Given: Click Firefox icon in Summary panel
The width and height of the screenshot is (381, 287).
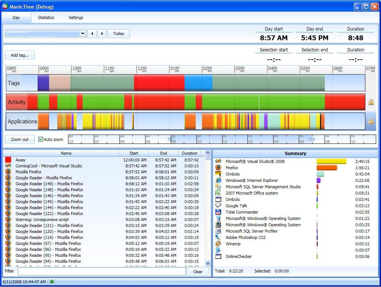Looking at the screenshot, I should 218,168.
